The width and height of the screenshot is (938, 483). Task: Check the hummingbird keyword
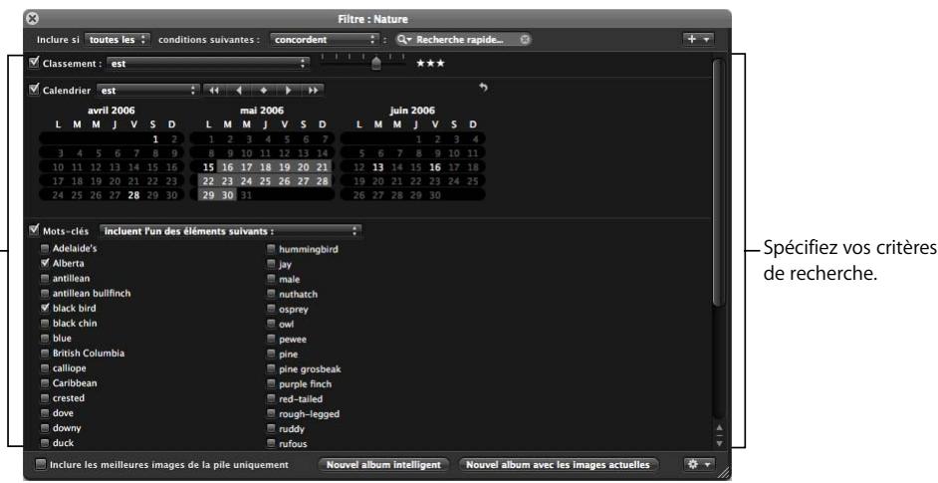(x=271, y=248)
